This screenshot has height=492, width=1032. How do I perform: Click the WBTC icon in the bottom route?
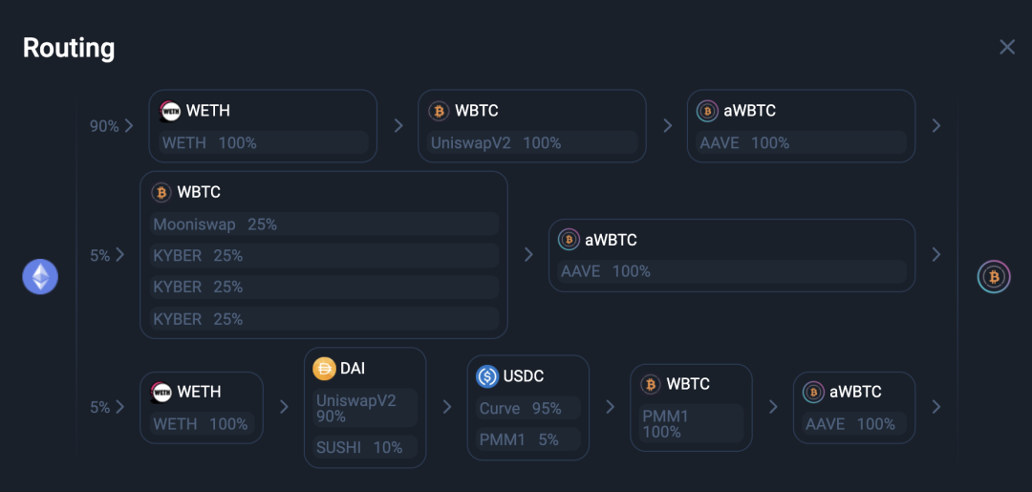tap(651, 385)
